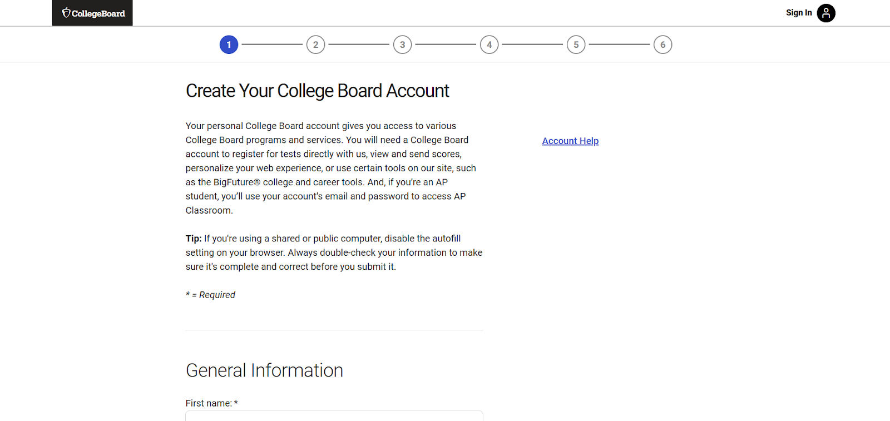
Task: Select step 3 circle in progress bar
Action: click(x=402, y=44)
